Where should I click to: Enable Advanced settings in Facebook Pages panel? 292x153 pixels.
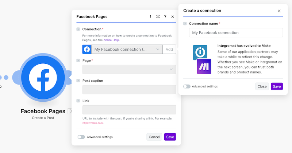point(81,137)
